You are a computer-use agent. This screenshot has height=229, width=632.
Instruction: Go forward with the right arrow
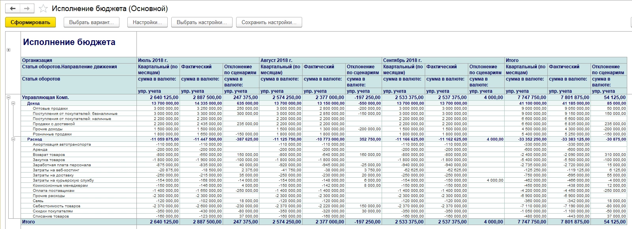(27, 8)
